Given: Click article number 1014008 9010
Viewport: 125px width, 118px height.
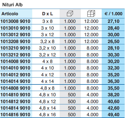Looking at the screenshot, I should click(15, 61).
